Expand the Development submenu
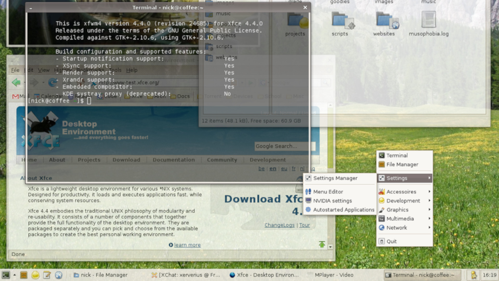The height and width of the screenshot is (281, 499). tap(404, 201)
